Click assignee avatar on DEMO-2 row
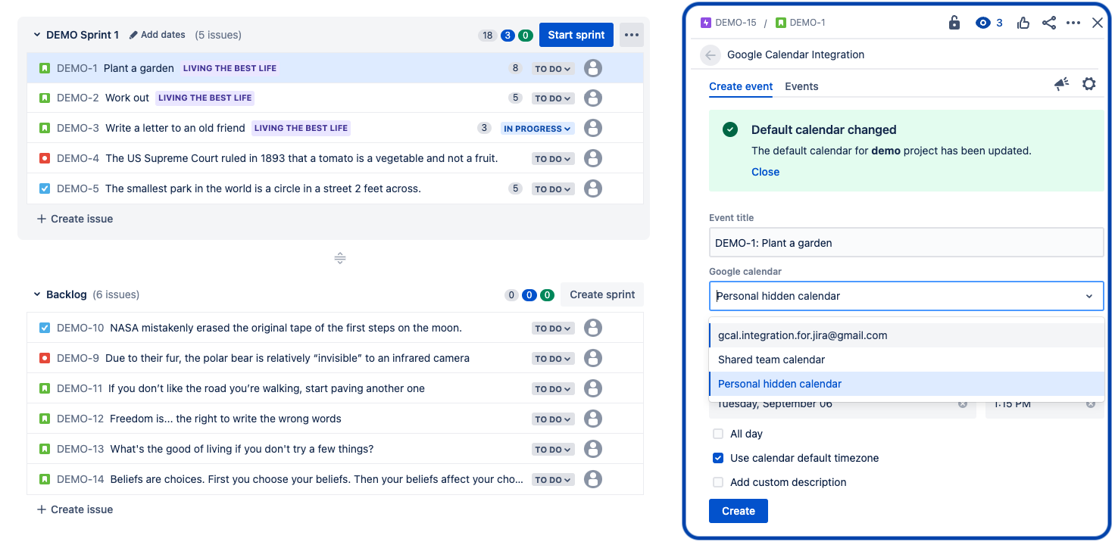 (x=593, y=98)
